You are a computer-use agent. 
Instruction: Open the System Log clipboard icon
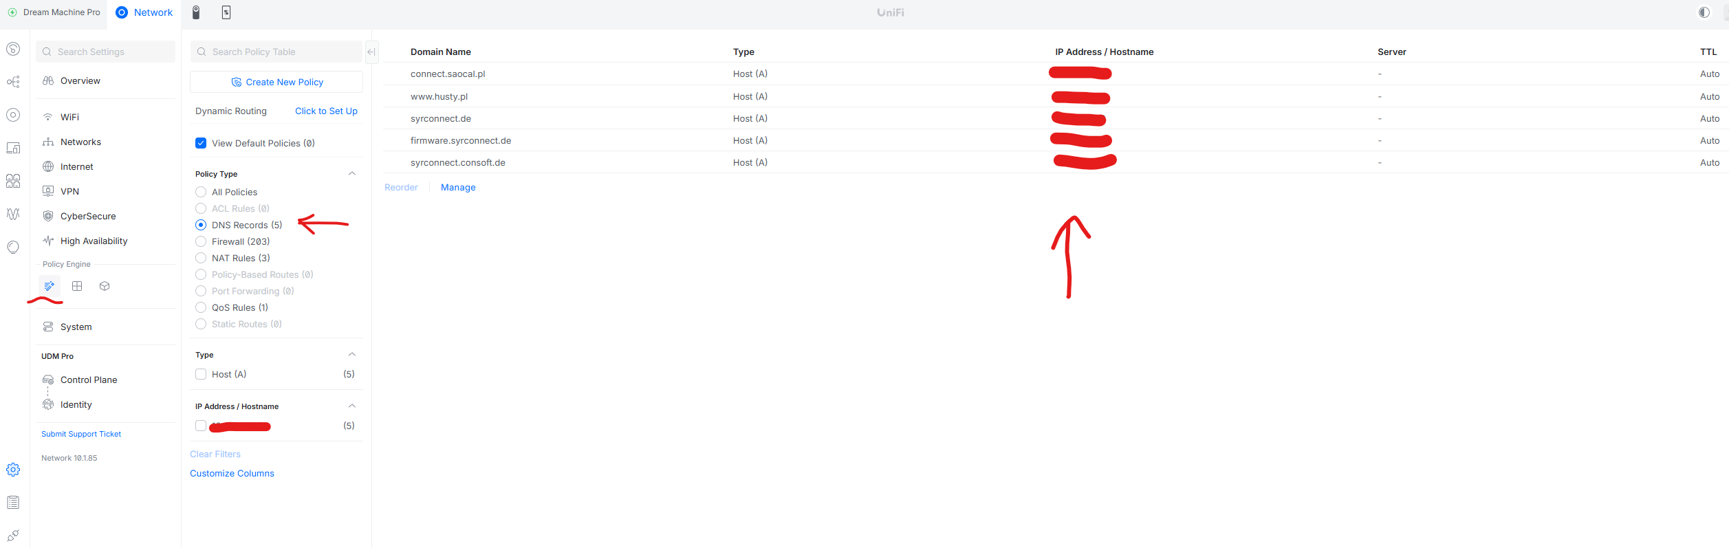click(13, 503)
